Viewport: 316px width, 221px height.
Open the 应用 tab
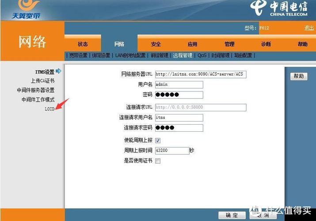pos(192,44)
